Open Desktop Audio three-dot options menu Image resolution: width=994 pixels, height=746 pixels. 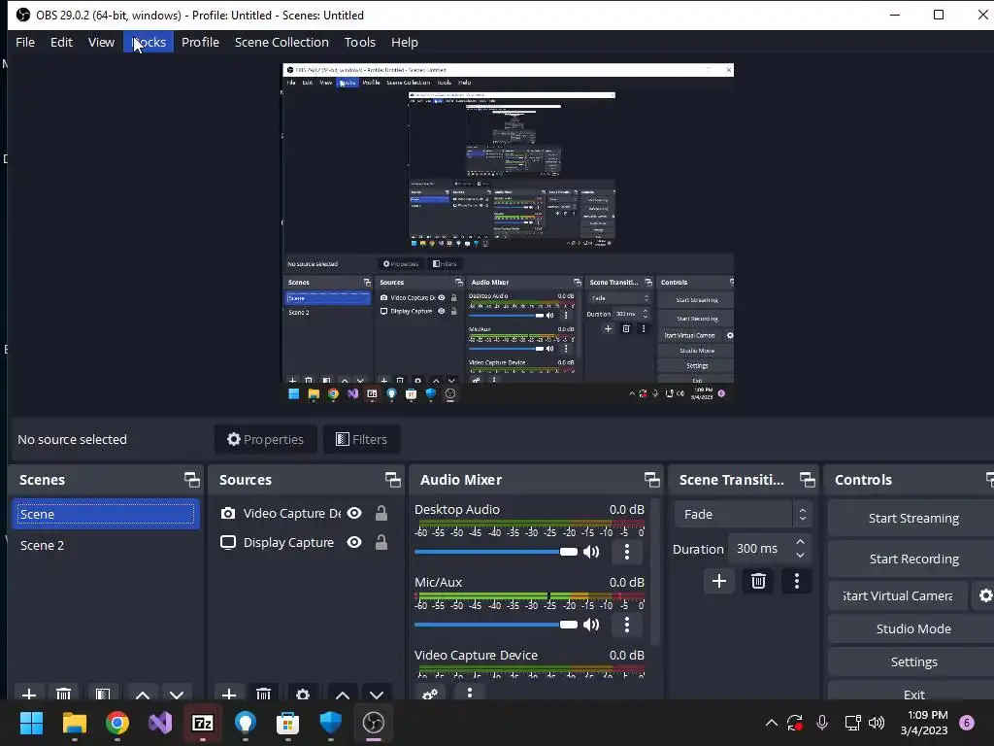pos(627,552)
